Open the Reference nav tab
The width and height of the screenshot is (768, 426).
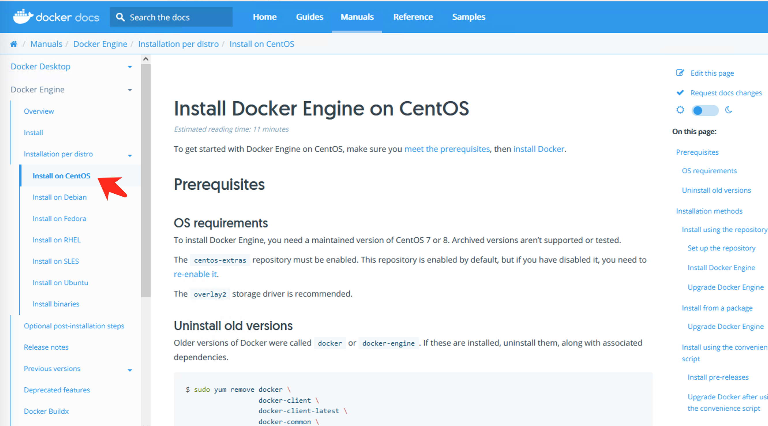click(x=413, y=17)
